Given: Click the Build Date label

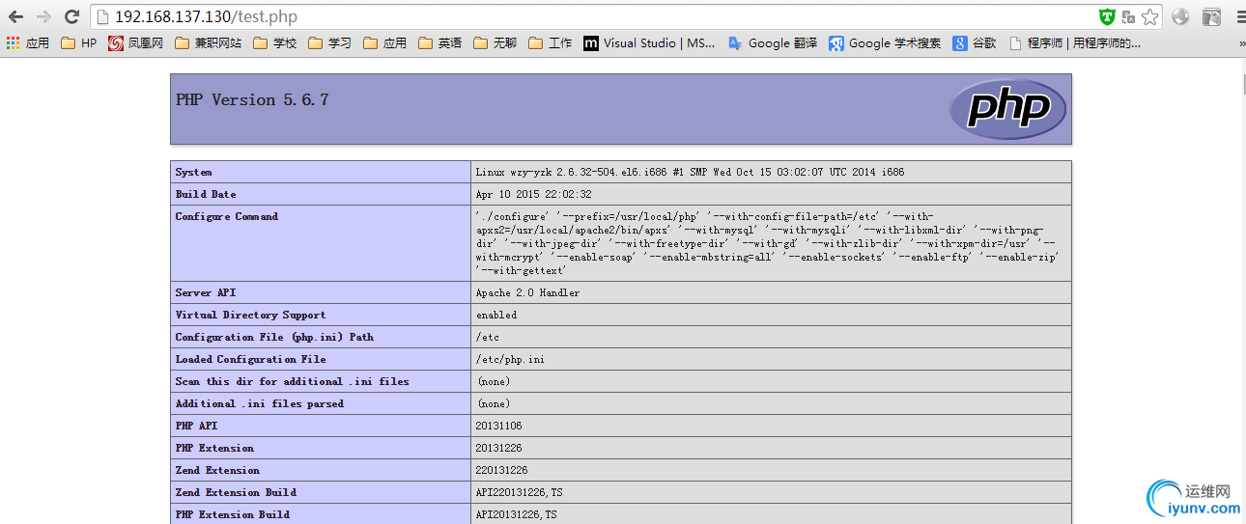Looking at the screenshot, I should click(x=205, y=194).
